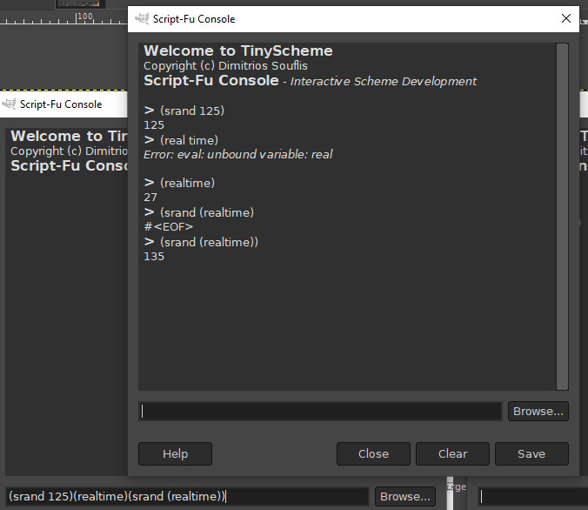Clear the console output with Clear button

point(452,453)
